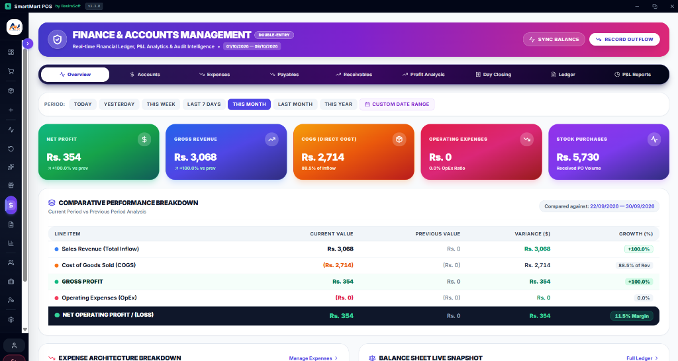Expand the sidebar with the purple chevron

point(28,44)
